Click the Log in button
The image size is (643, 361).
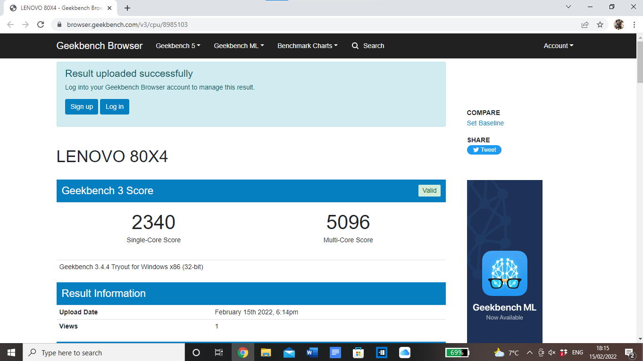tap(115, 107)
